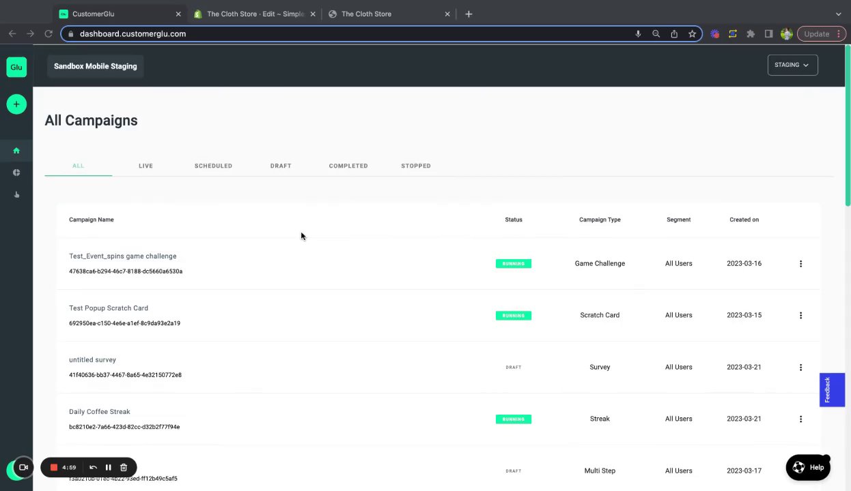Open the untitled survey campaign

pos(92,360)
